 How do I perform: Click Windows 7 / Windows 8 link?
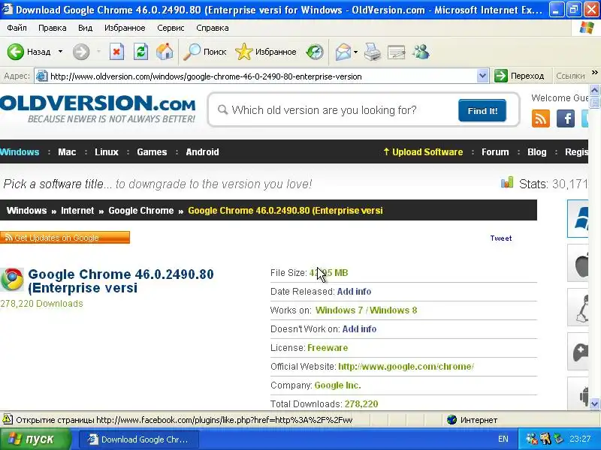coord(366,310)
